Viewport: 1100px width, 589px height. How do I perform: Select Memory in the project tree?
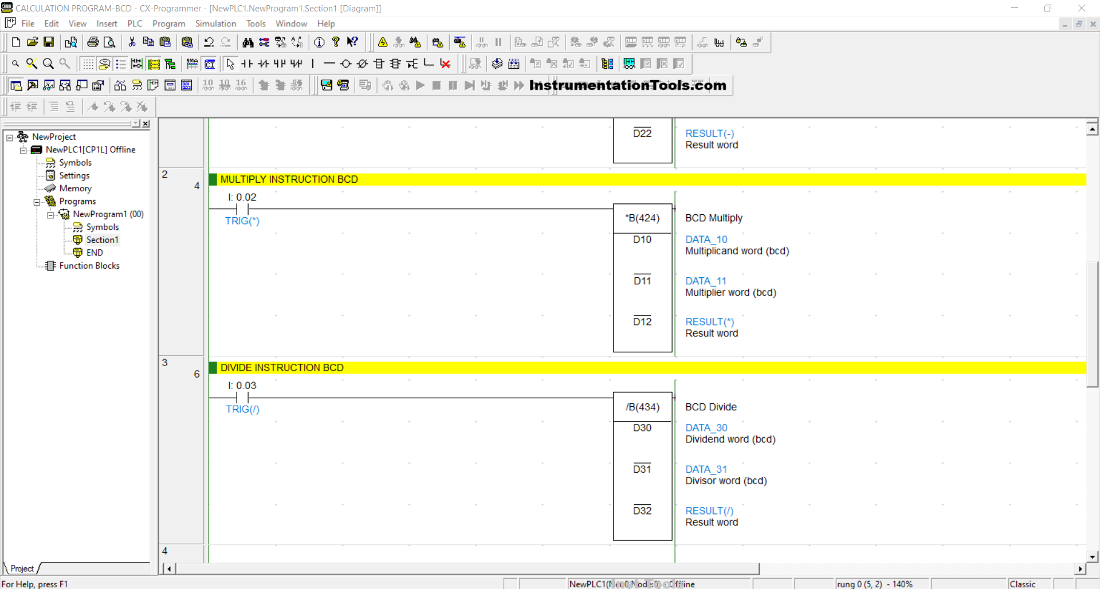click(75, 189)
